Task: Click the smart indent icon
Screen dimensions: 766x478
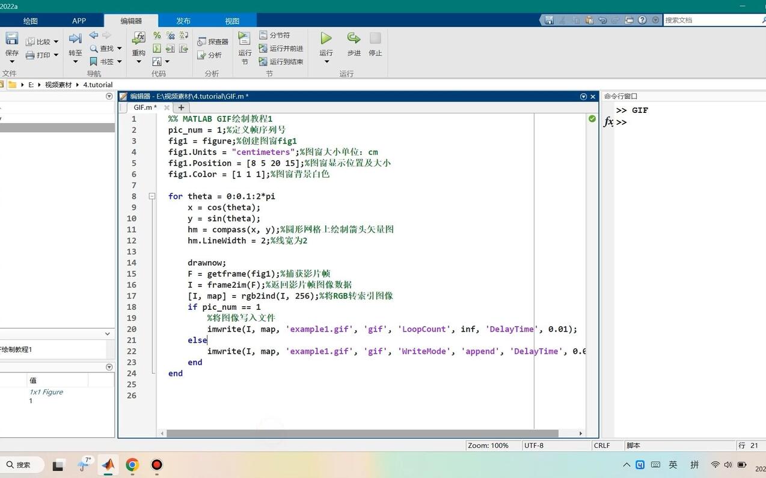Action: coord(157,49)
